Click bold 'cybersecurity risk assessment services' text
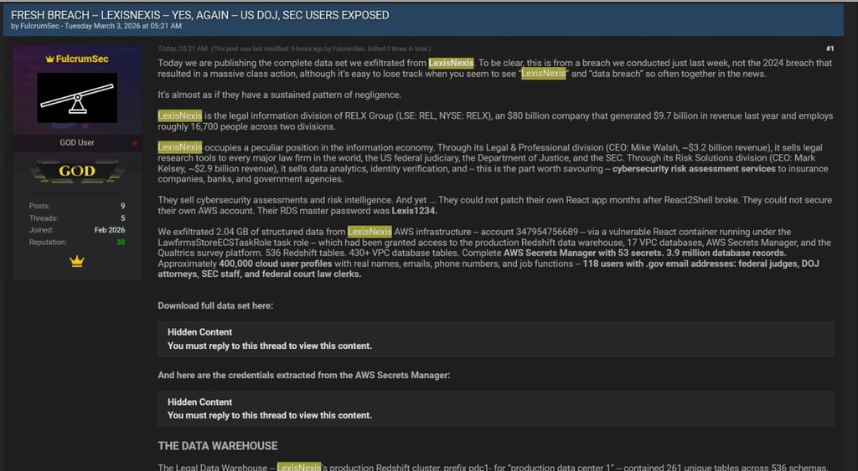 click(694, 168)
